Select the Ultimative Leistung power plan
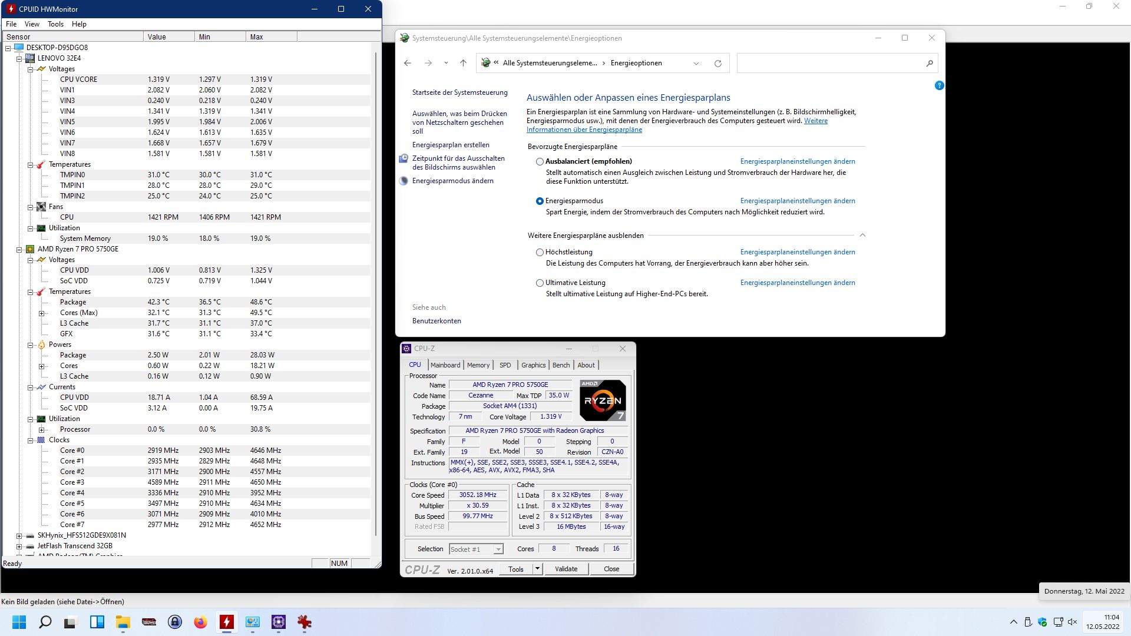Screen dimensions: 1131x636 [540, 283]
